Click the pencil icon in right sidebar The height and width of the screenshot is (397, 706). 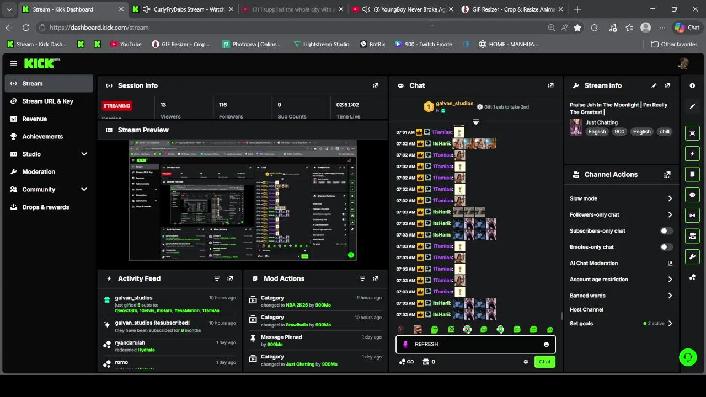tap(692, 106)
